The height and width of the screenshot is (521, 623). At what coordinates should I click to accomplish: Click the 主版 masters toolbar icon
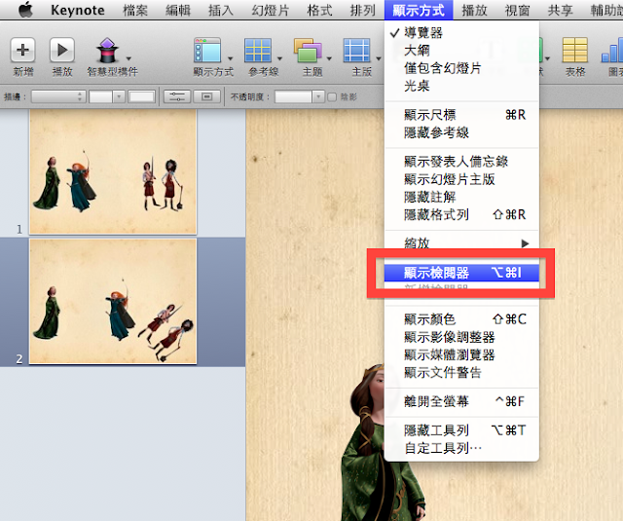pos(357,50)
